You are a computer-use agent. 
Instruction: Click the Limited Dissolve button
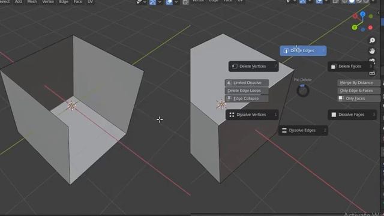tap(247, 83)
